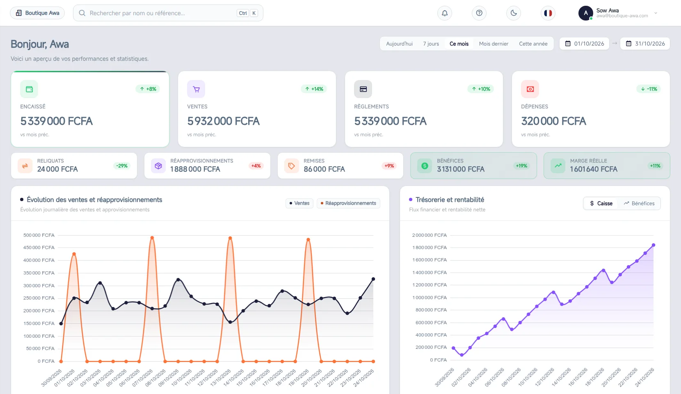Click the Ventes shopping cart icon
The width and height of the screenshot is (681, 394).
(x=196, y=89)
